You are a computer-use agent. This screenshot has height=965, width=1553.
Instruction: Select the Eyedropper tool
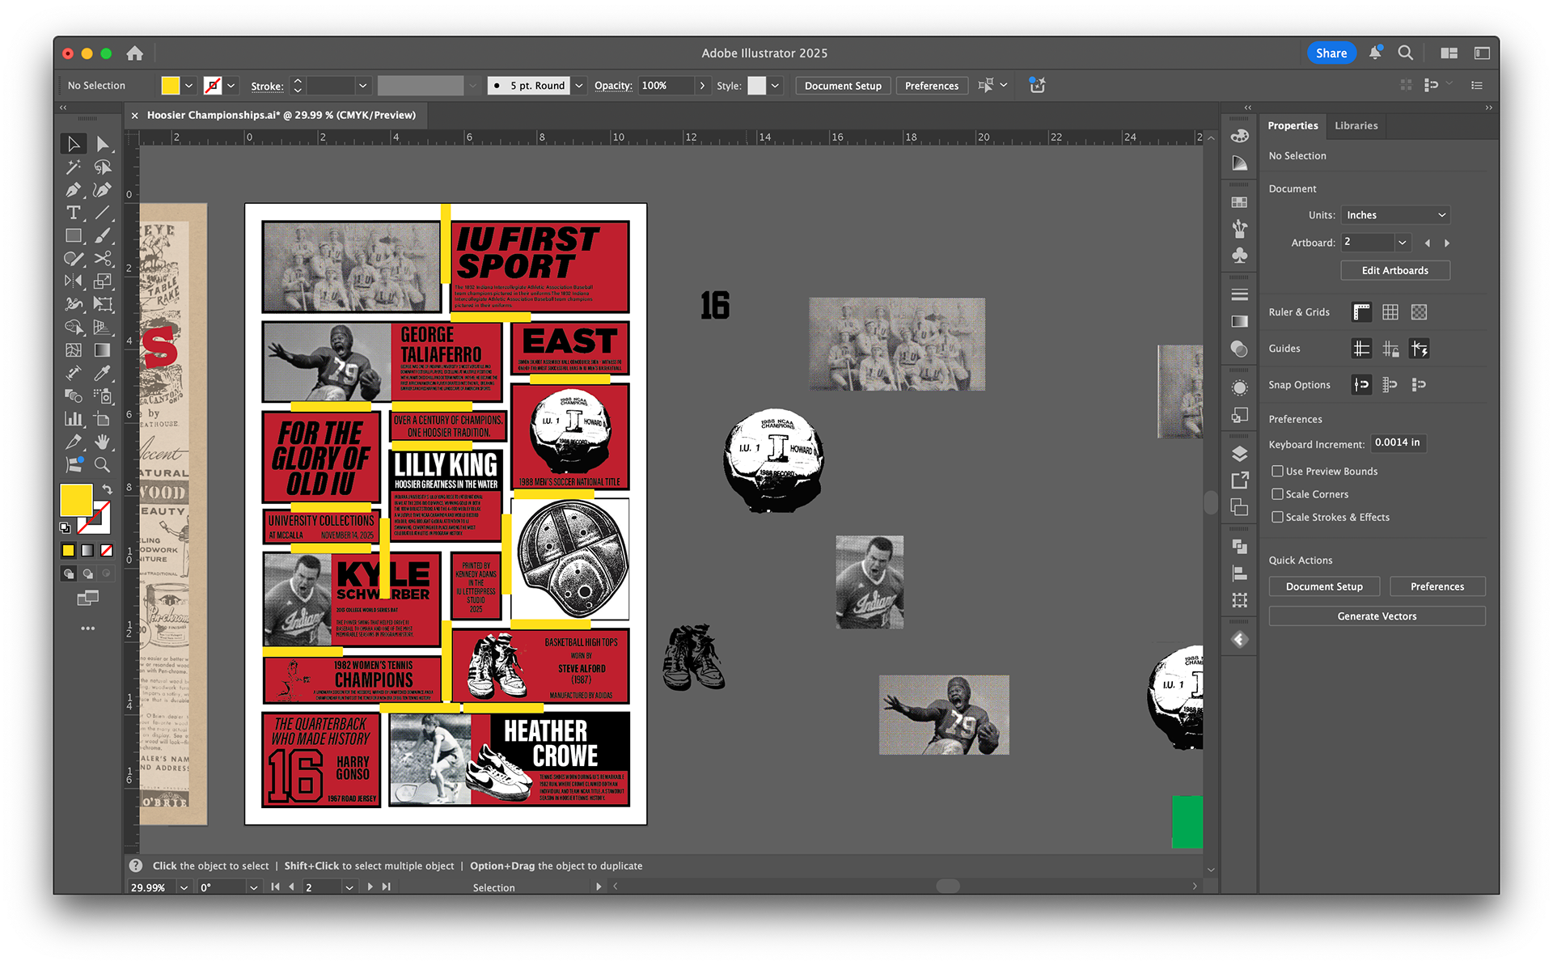point(103,373)
